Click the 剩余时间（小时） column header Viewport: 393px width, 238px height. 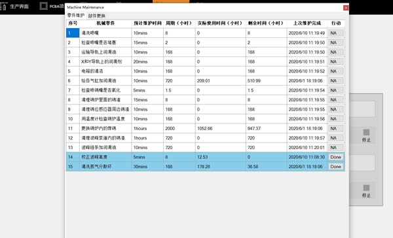pyautogui.click(x=266, y=24)
